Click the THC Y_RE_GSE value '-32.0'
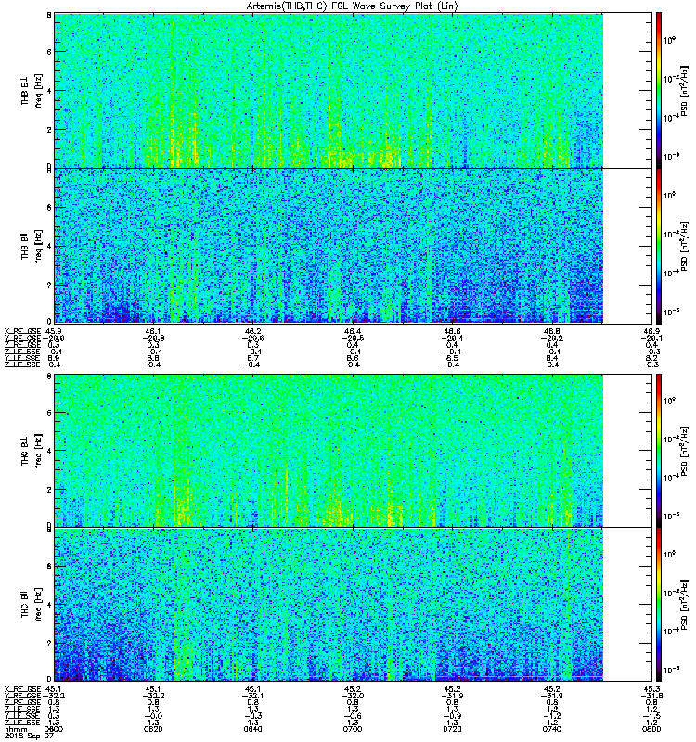The width and height of the screenshot is (696, 742). tap(353, 697)
